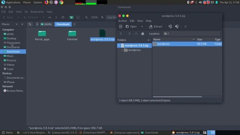Click the Downloads breadcrumb button
Image resolution: width=240 pixels, height=135 pixels.
63,24
